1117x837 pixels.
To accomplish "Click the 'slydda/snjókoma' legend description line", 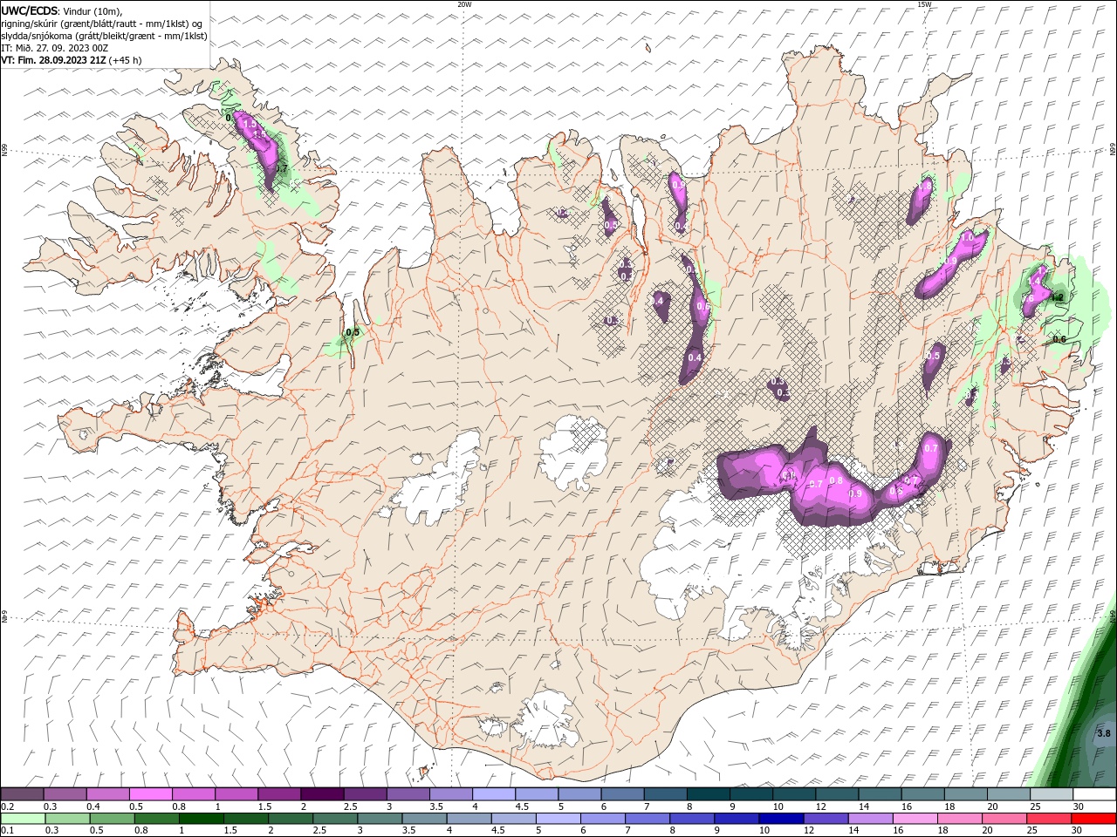I will pos(104,36).
